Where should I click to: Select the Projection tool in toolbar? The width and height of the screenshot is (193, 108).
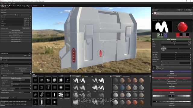pos(7,6)
